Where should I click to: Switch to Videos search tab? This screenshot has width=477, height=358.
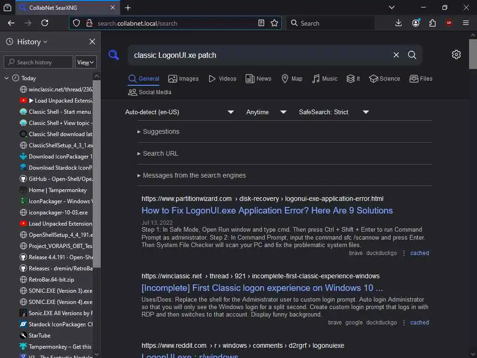tap(222, 79)
